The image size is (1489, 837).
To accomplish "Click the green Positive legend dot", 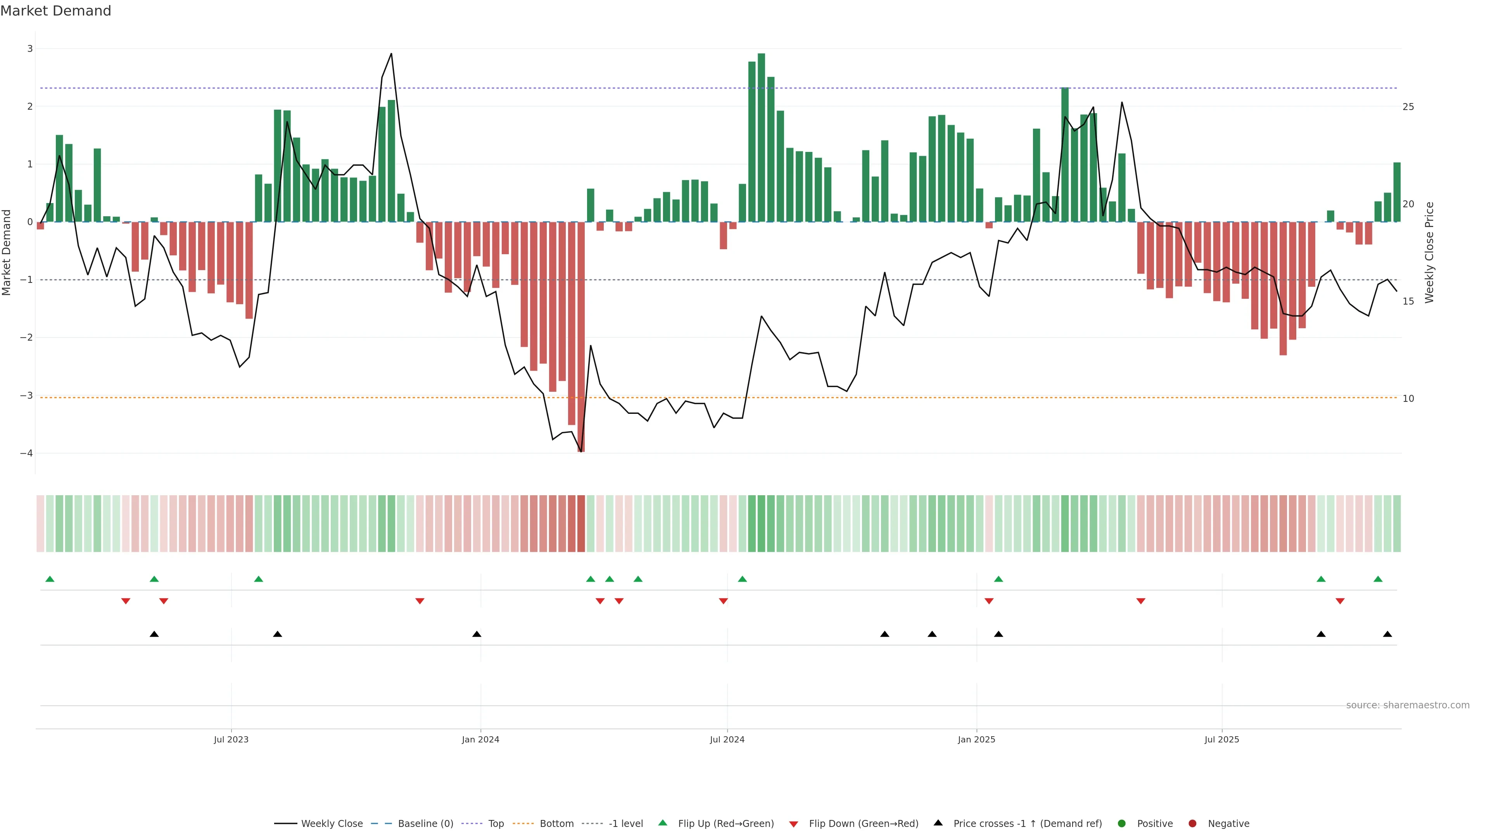I will point(1122,823).
